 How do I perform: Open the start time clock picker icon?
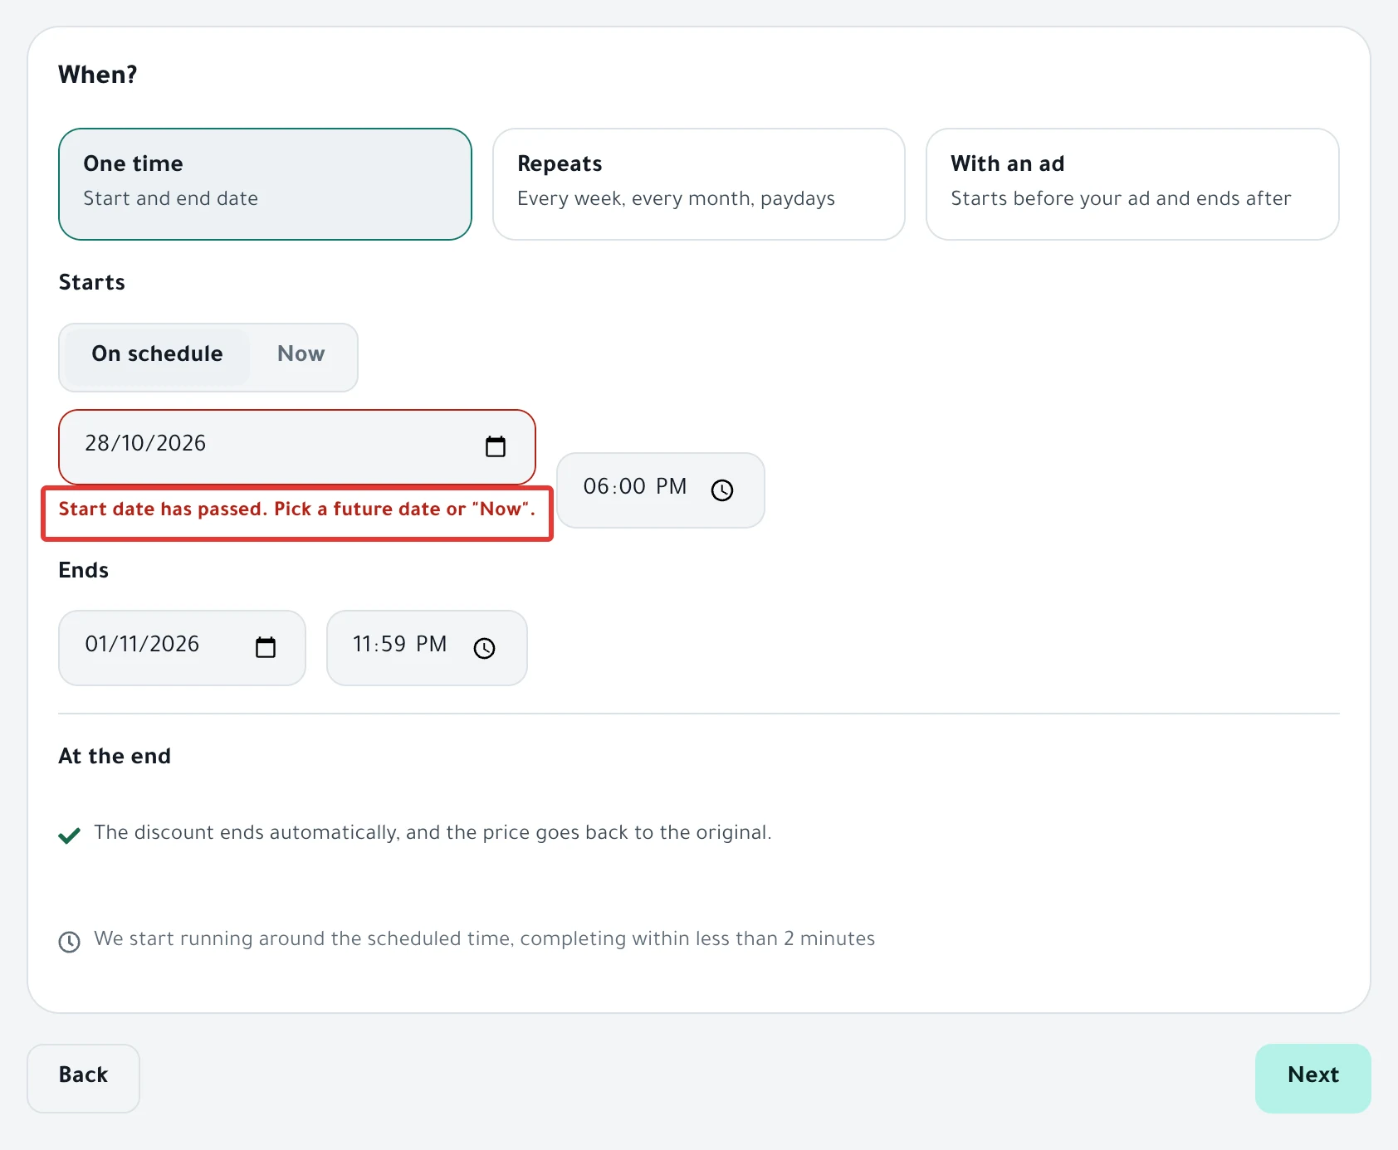[722, 490]
